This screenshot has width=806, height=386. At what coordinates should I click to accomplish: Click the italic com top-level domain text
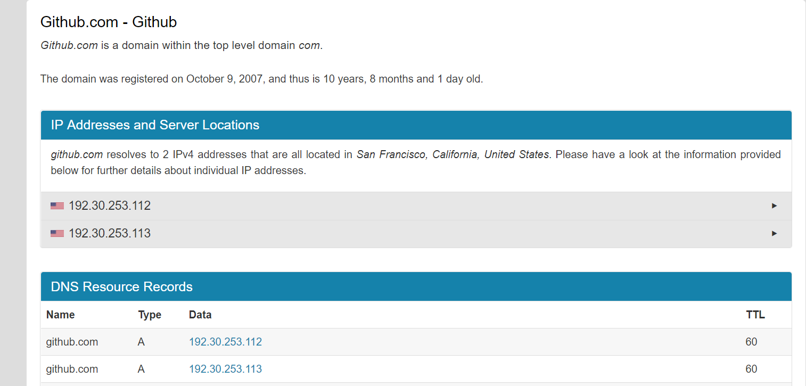pyautogui.click(x=309, y=45)
